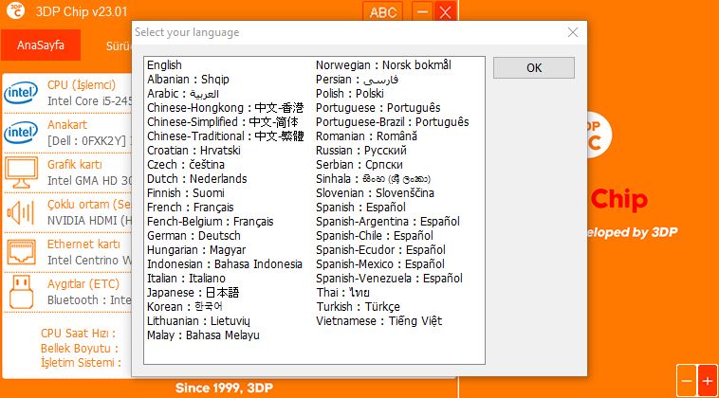Pick Vietnamese : Tiếng Việt
This screenshot has width=719, height=398.
point(378,320)
